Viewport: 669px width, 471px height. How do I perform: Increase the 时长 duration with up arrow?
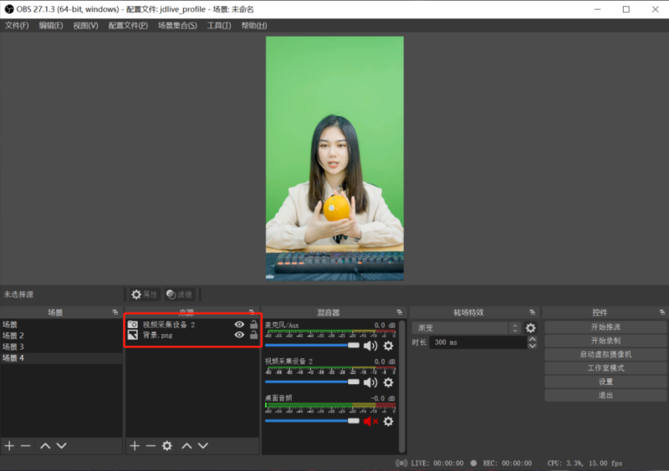pos(533,339)
